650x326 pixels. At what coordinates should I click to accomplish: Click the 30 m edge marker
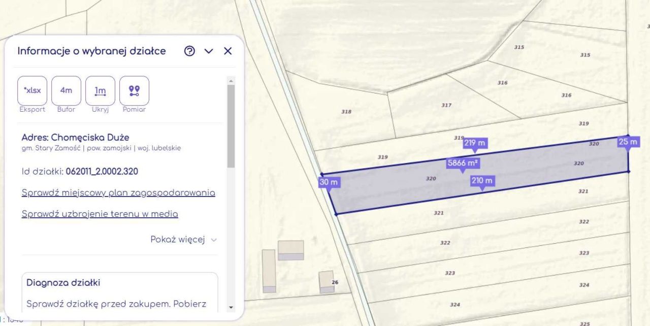pyautogui.click(x=329, y=182)
